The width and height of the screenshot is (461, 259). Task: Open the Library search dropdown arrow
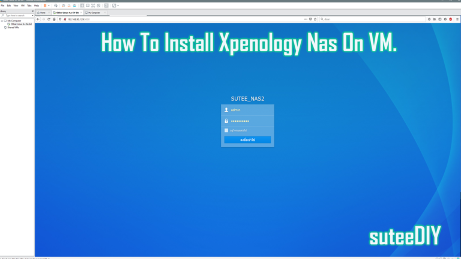tap(32, 15)
